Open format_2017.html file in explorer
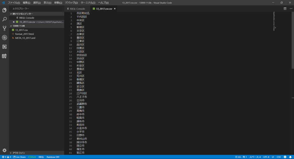 pyautogui.click(x=25, y=34)
